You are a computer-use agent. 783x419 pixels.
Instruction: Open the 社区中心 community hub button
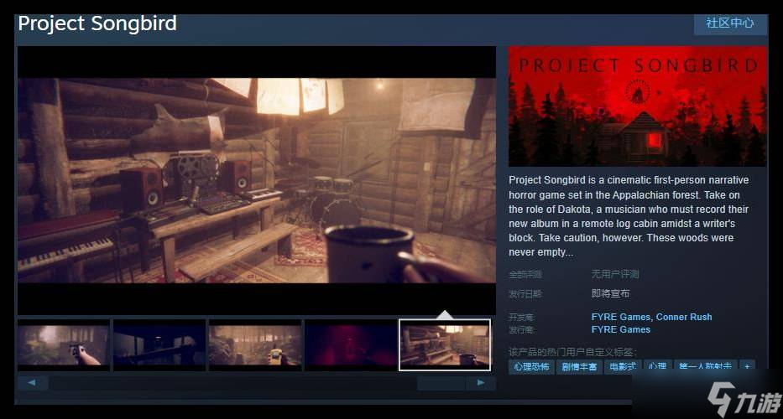click(729, 23)
